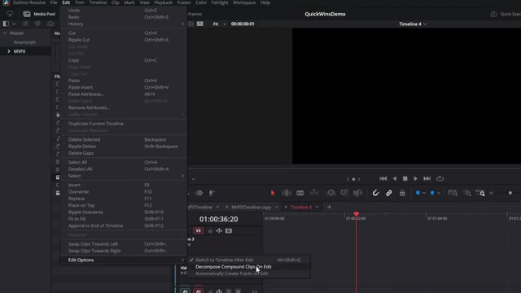Click the timeline playhead marker
The height and width of the screenshot is (293, 521).
[x=357, y=214]
